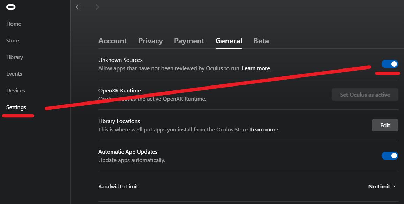Follow Learn more link under Library Locations
Screen dimensions: 404x204
[x=264, y=130]
